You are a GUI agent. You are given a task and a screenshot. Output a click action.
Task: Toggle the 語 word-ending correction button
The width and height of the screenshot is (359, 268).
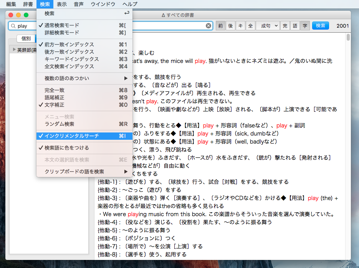tap(295, 26)
